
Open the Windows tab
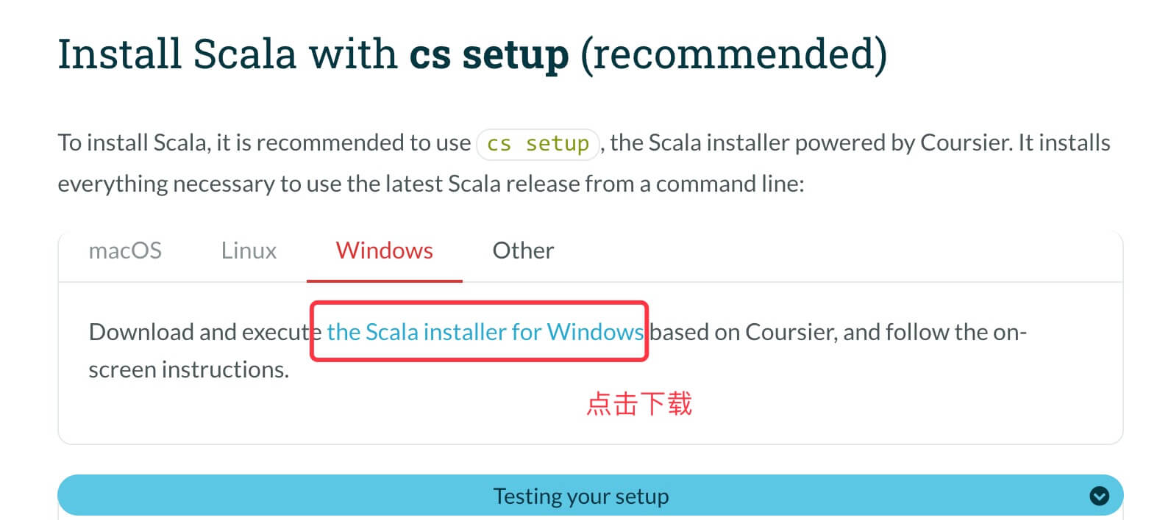pyautogui.click(x=384, y=251)
